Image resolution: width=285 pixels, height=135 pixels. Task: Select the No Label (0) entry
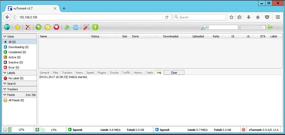pos(19,78)
